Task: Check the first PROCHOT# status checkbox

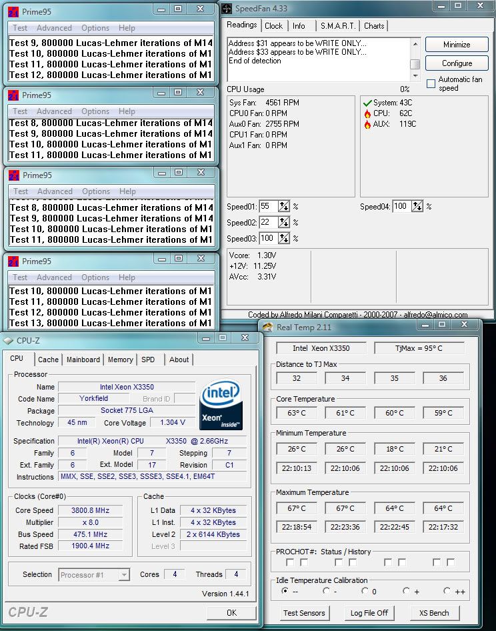Action: point(290,562)
